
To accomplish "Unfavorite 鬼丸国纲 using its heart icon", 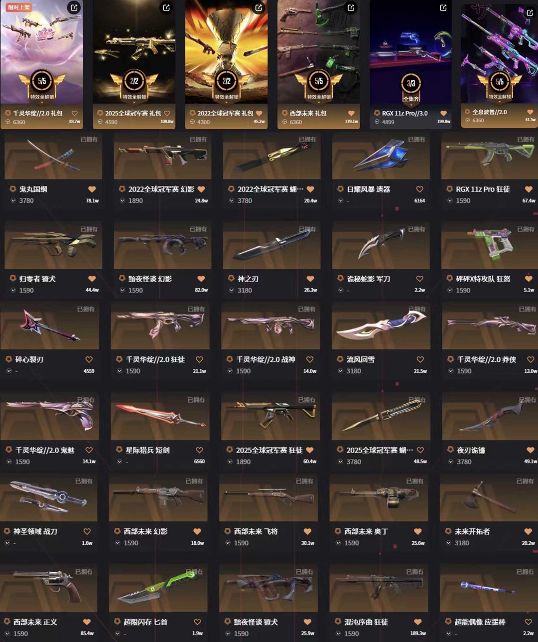I will click(x=92, y=189).
